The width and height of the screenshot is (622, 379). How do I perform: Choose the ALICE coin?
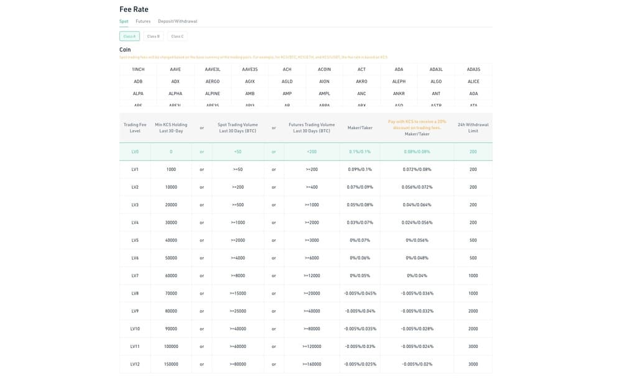[x=473, y=81]
